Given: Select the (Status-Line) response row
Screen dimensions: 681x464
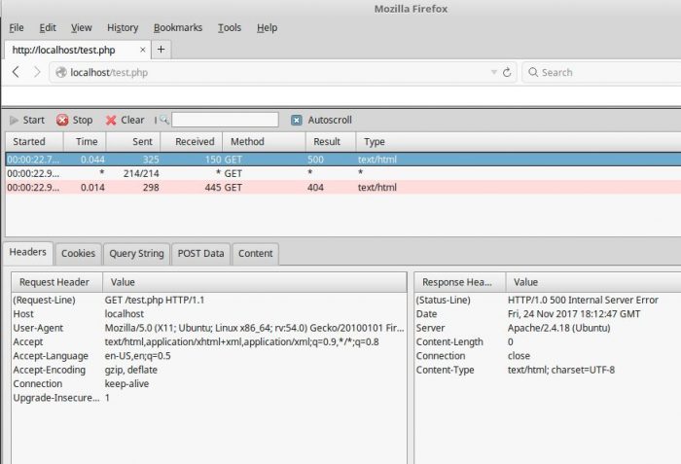Looking at the screenshot, I should pos(548,301).
